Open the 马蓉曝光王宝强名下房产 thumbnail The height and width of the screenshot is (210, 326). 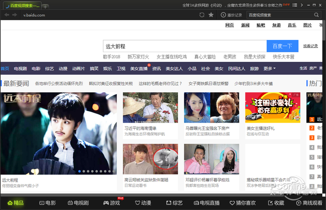pyautogui.click(x=211, y=107)
